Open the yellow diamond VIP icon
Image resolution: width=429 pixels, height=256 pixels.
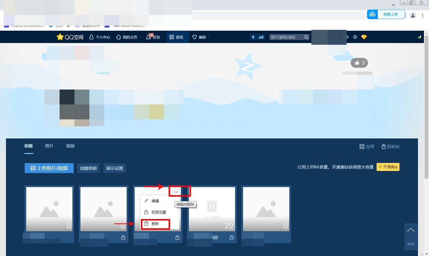pos(364,37)
